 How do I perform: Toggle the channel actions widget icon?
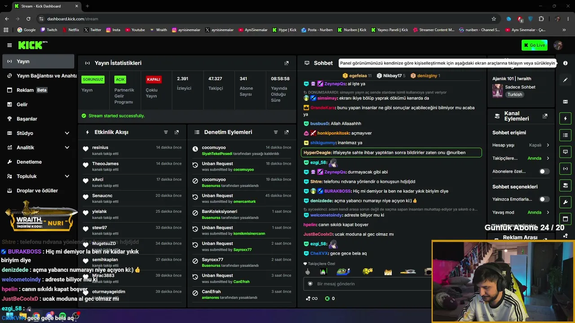tap(566, 185)
